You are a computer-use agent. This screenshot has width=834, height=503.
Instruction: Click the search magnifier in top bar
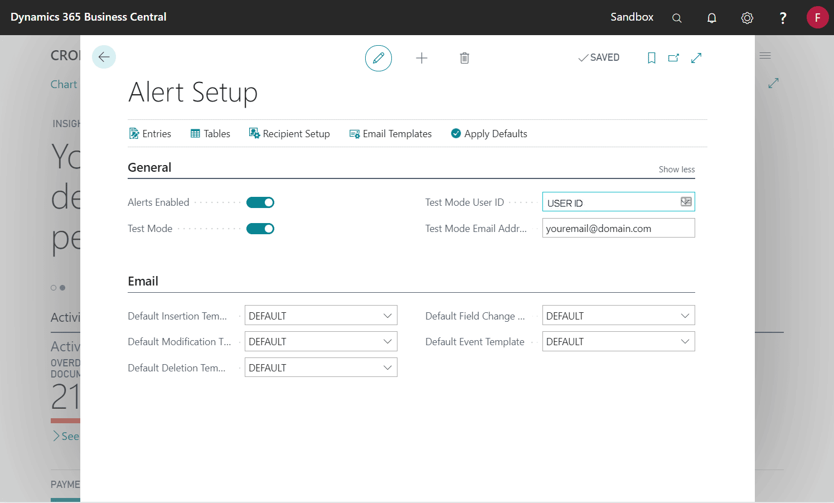[677, 18]
